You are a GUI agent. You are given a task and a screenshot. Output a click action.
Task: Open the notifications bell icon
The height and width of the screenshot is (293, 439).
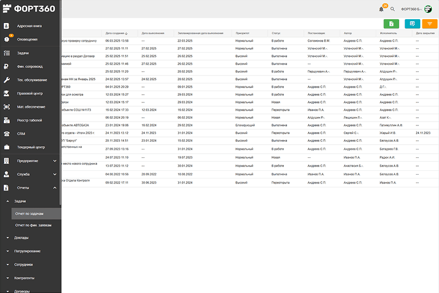point(381,9)
